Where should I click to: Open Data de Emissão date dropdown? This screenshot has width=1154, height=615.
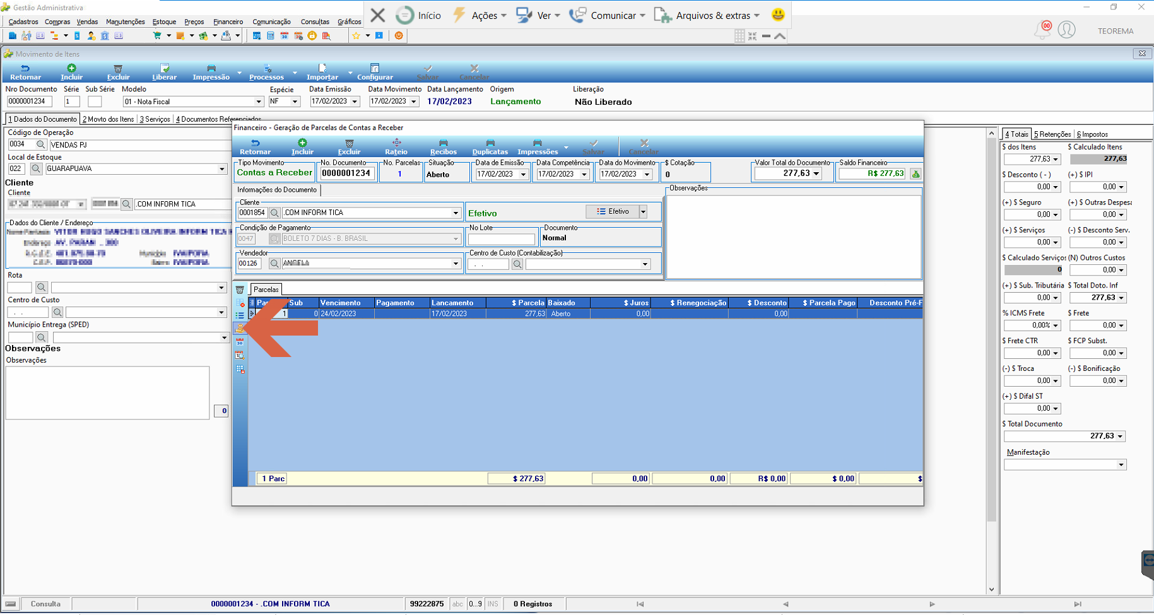(x=523, y=175)
